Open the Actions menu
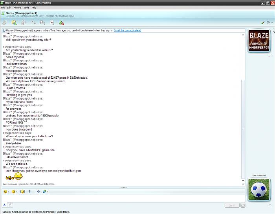The width and height of the screenshot is (275, 214). click(17, 7)
